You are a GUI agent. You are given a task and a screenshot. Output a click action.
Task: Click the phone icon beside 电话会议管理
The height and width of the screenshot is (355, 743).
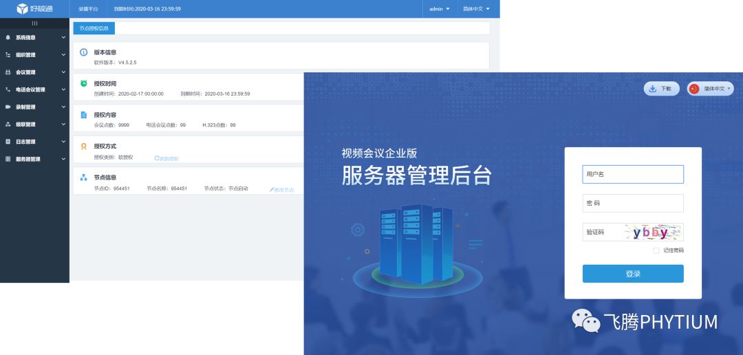[x=8, y=89]
